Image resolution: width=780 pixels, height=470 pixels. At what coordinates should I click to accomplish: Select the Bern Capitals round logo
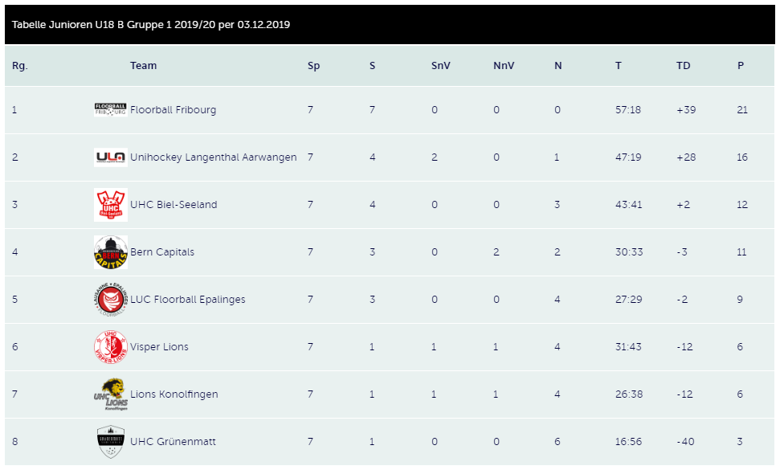[x=110, y=252]
